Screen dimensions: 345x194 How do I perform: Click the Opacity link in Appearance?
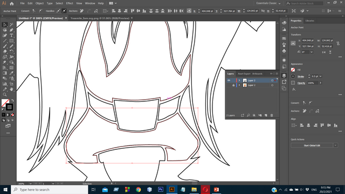coord(301,83)
